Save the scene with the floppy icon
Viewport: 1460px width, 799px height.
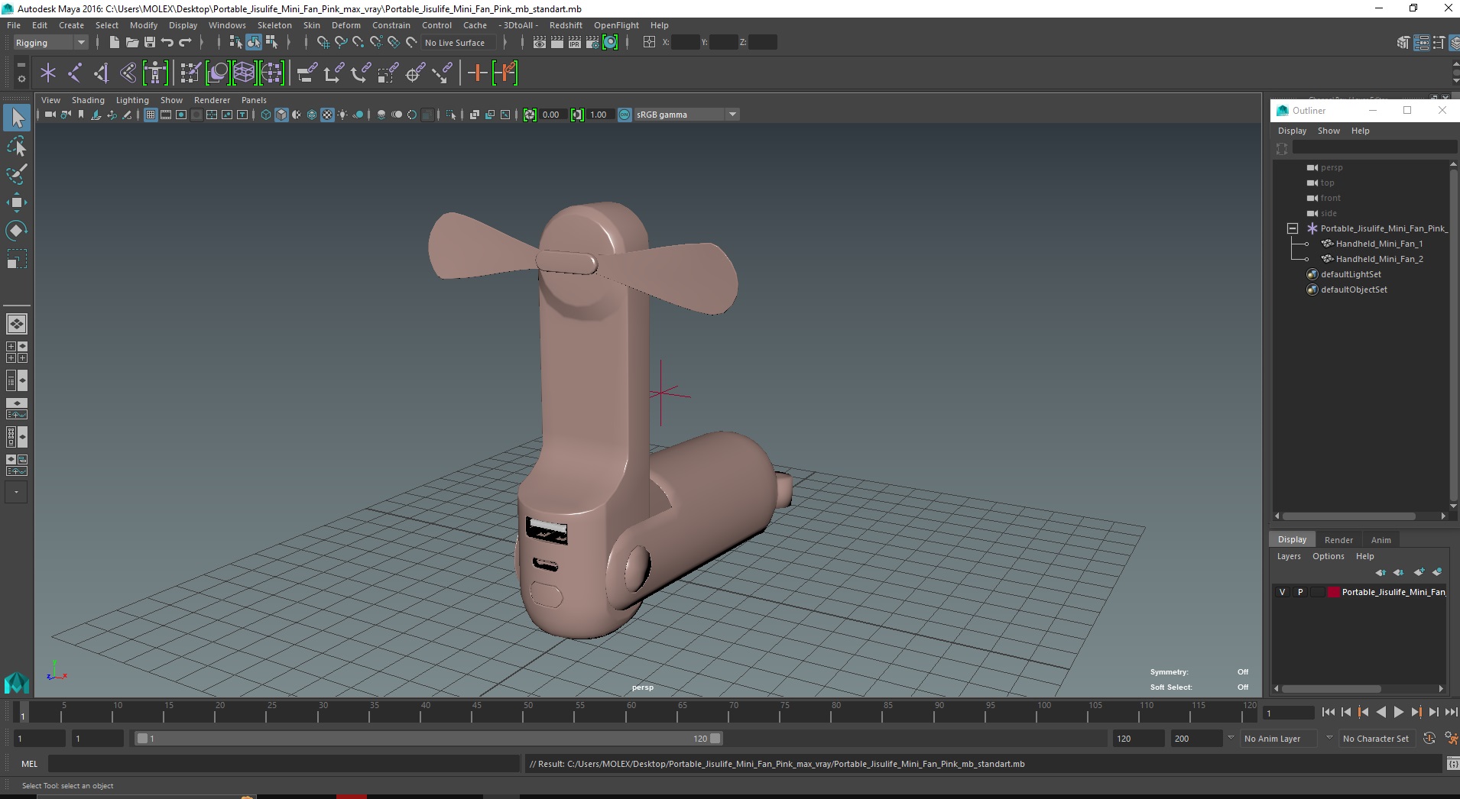(150, 43)
